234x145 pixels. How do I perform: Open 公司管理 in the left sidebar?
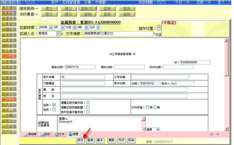[9, 126]
